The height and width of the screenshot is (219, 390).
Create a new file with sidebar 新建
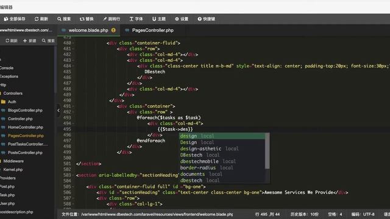(30, 41)
